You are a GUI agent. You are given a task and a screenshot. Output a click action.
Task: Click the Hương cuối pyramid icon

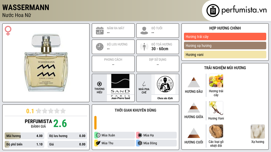click(x=194, y=133)
